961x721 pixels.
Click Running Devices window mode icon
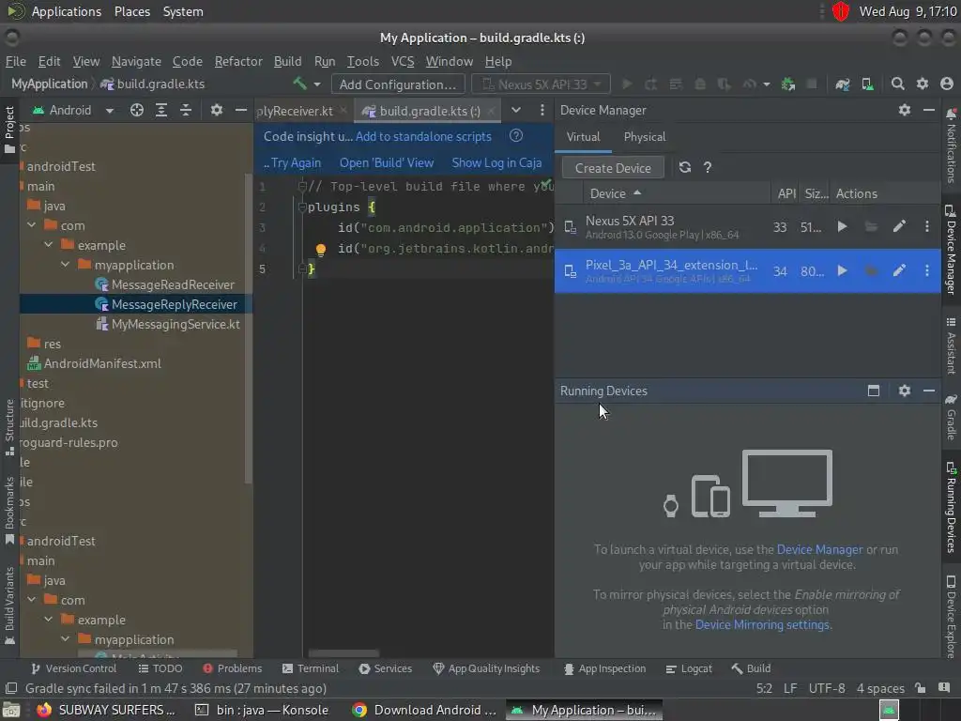[874, 391]
